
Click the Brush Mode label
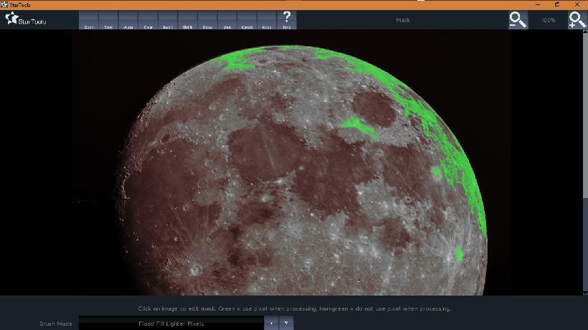(56, 324)
